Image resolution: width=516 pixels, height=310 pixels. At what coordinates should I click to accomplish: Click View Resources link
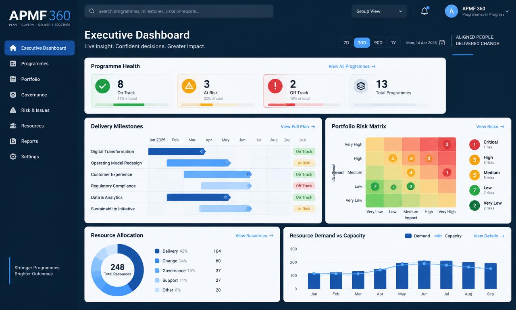pyautogui.click(x=254, y=236)
